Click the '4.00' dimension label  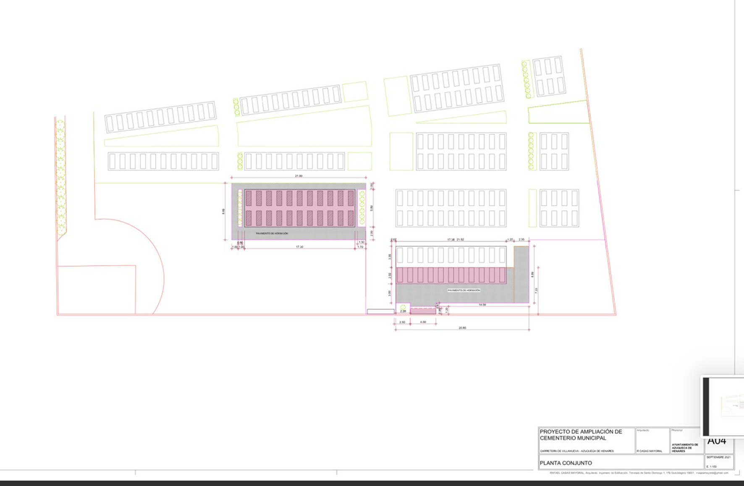(x=423, y=322)
